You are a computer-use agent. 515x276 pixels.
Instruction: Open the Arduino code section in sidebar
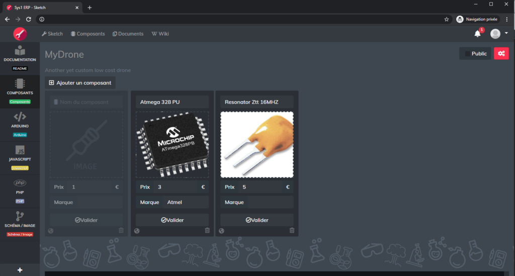pyautogui.click(x=20, y=125)
